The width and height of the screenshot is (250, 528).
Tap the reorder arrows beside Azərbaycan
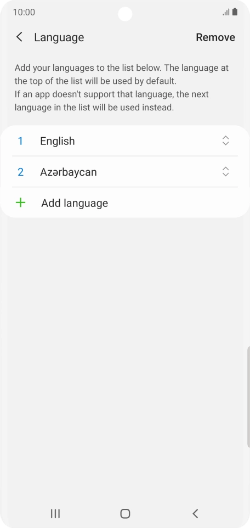click(x=225, y=172)
